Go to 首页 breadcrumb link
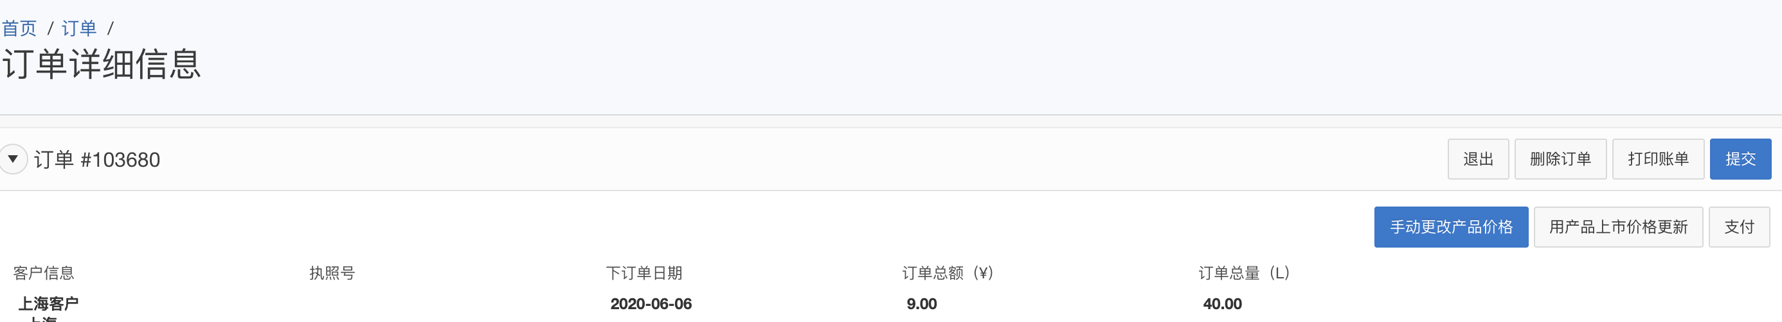The width and height of the screenshot is (1782, 322). coord(19,28)
